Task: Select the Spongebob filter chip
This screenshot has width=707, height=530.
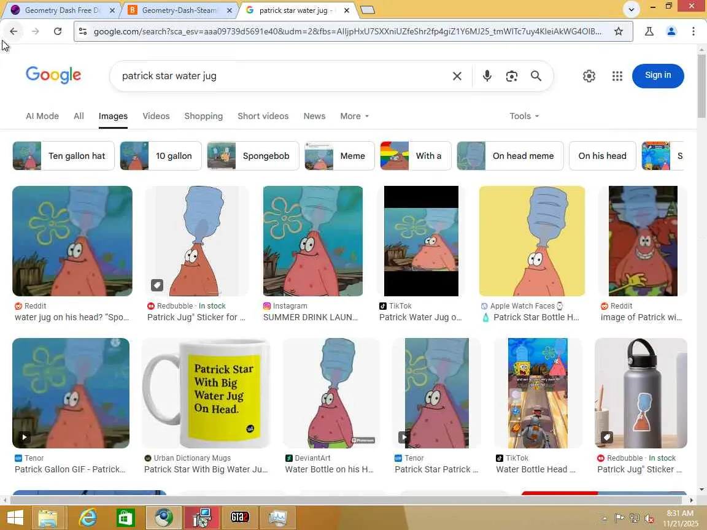Action: pyautogui.click(x=253, y=156)
